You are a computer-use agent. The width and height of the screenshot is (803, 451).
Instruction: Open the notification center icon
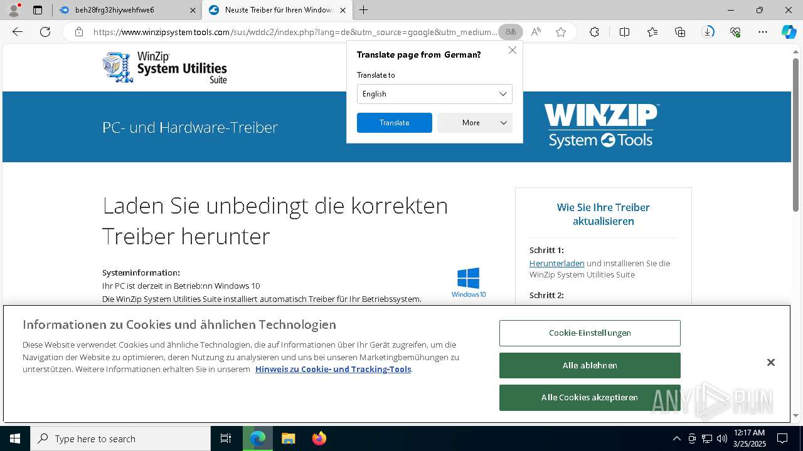click(782, 438)
